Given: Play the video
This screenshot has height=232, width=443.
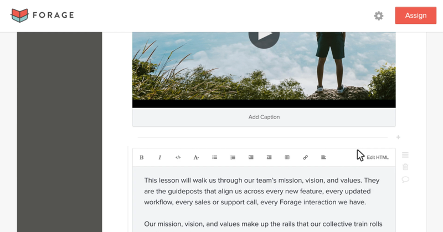Looking at the screenshot, I should point(264,38).
